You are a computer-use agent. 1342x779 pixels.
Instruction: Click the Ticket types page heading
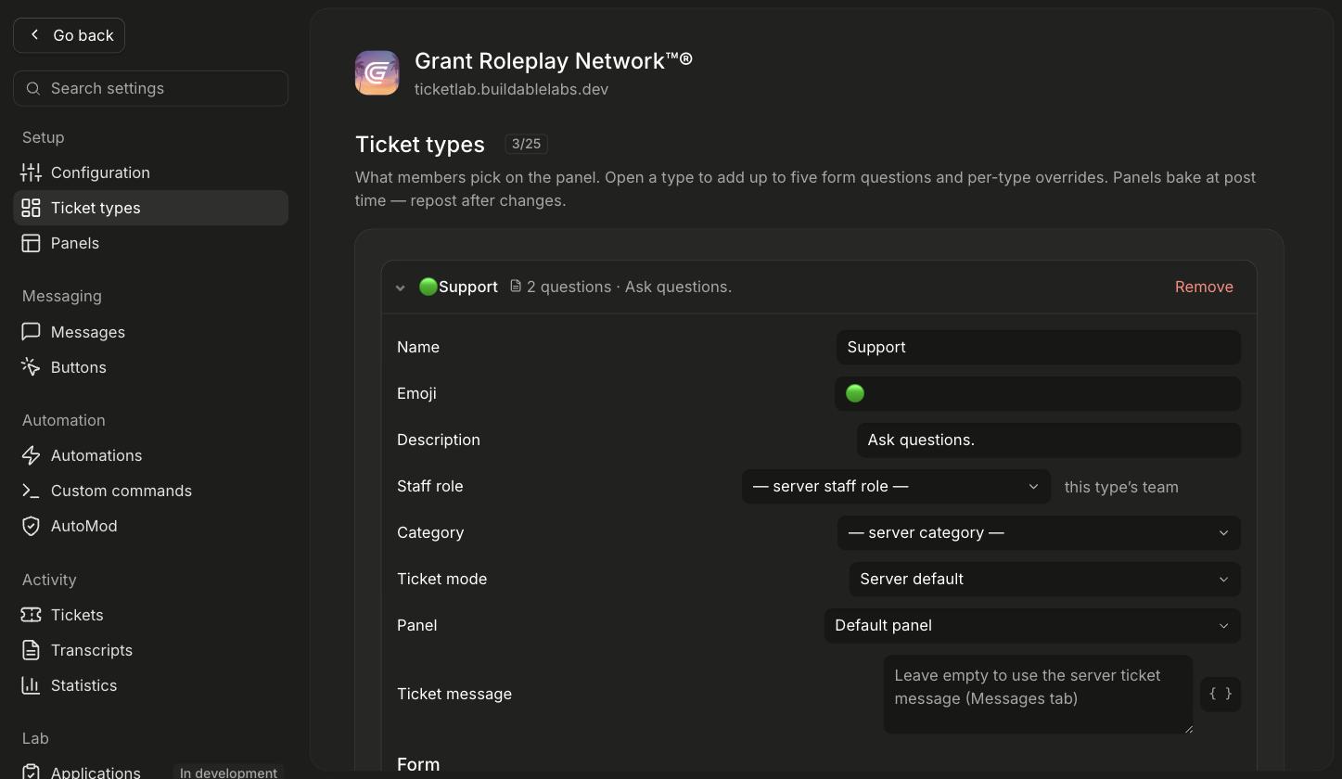coord(420,144)
